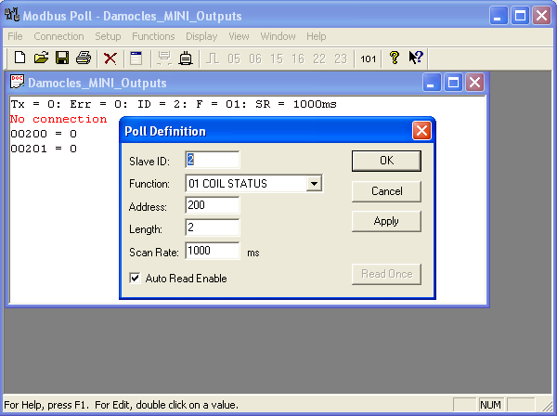Open the Connection menu
This screenshot has height=416, width=557.
click(x=58, y=36)
